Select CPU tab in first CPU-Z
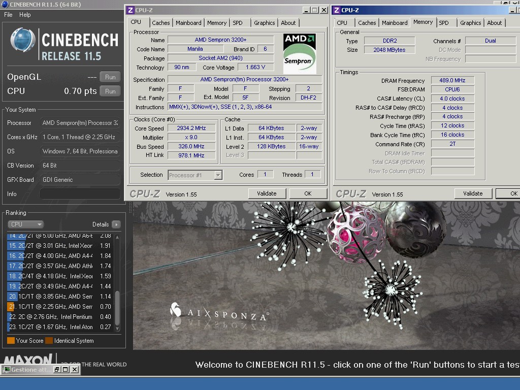Image resolution: width=520 pixels, height=390 pixels. (x=136, y=22)
